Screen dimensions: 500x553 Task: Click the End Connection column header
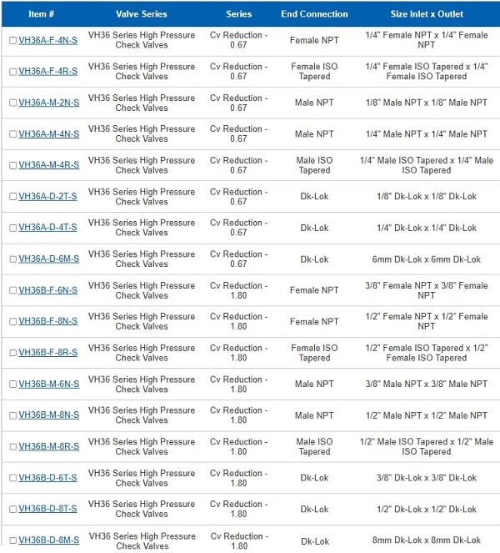tap(314, 14)
